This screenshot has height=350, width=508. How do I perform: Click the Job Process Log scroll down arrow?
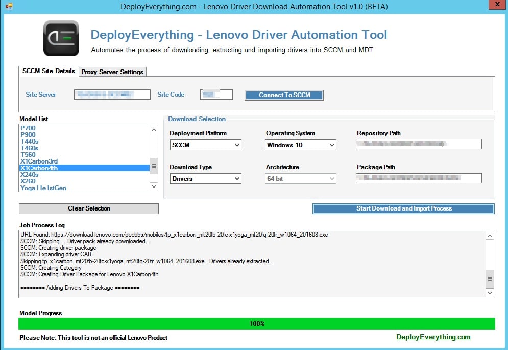pos(490,293)
